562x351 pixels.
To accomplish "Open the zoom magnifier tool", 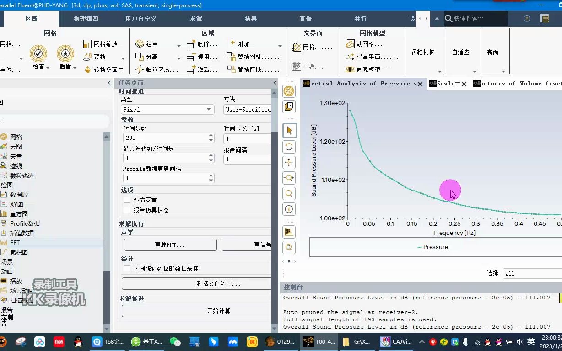I will [289, 193].
